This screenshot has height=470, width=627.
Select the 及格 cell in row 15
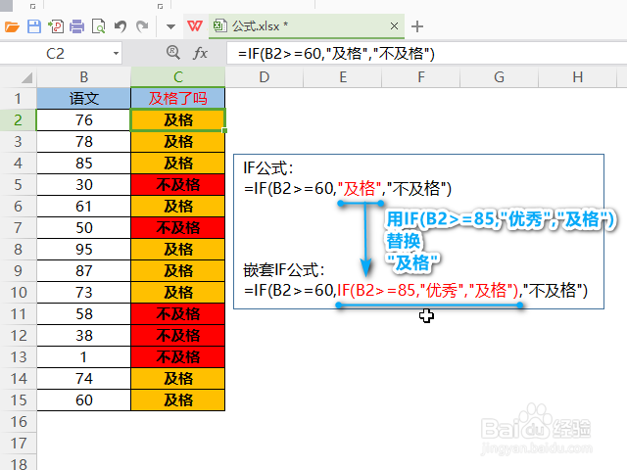(178, 400)
